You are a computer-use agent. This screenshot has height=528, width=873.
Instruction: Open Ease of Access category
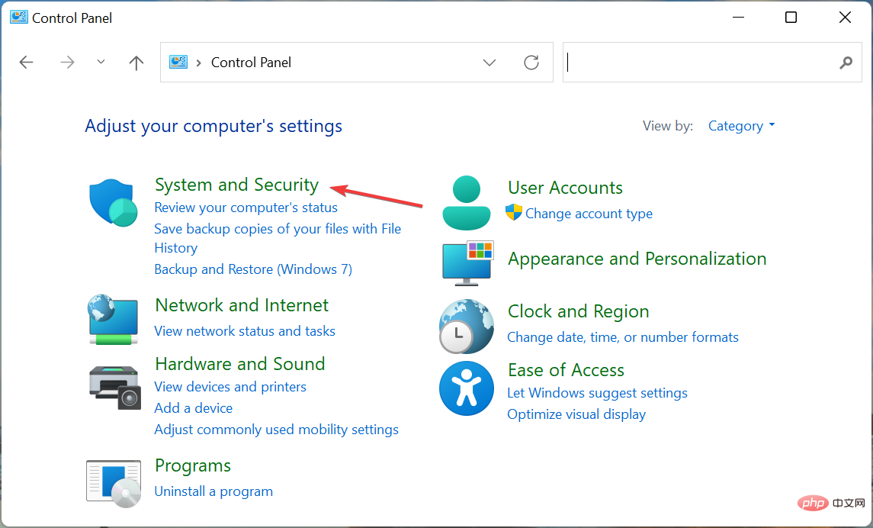[x=566, y=370]
